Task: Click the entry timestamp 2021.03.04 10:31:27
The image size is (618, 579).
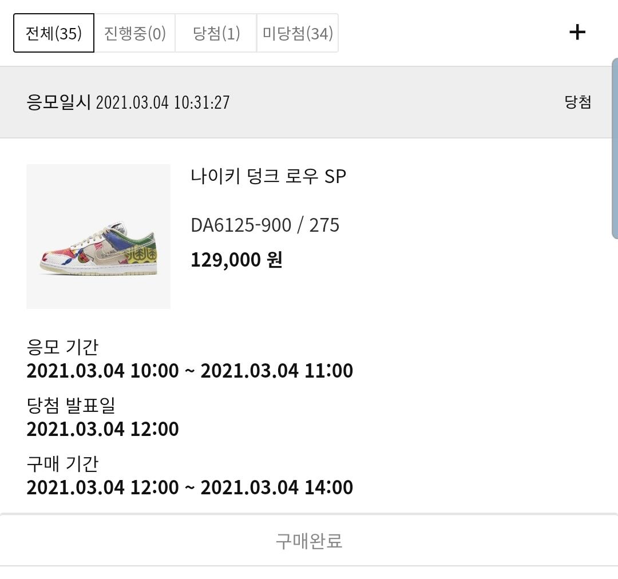Action: (163, 102)
